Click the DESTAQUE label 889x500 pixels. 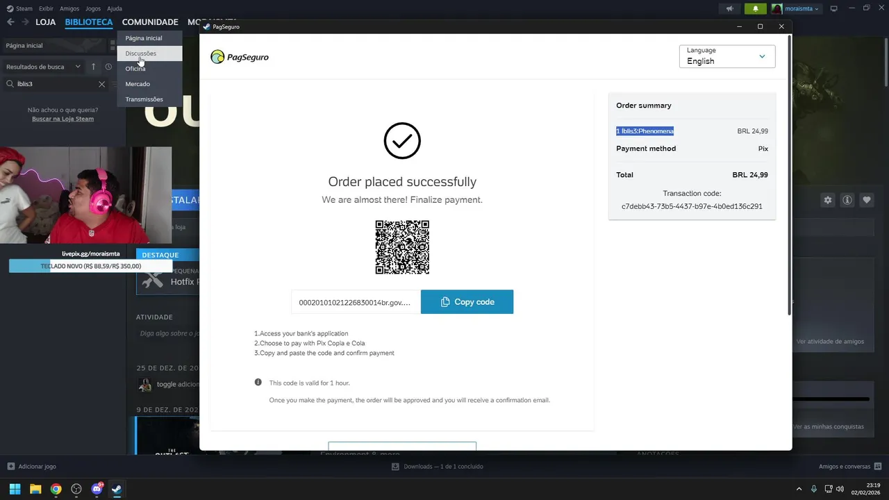pos(160,255)
